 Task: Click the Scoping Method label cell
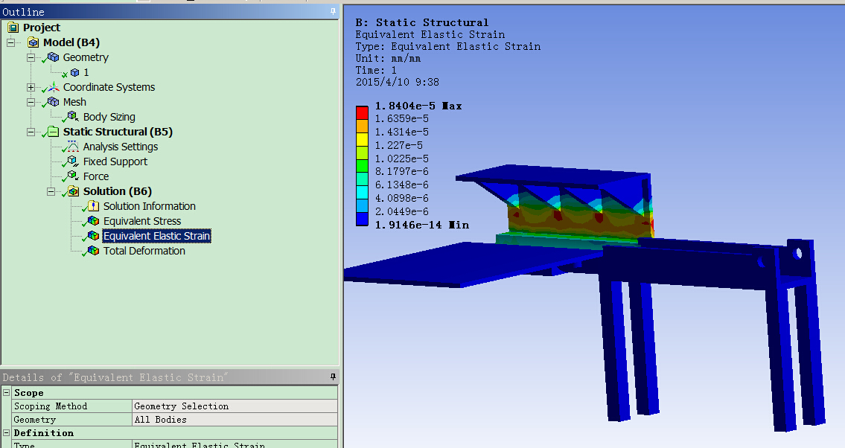(x=72, y=406)
